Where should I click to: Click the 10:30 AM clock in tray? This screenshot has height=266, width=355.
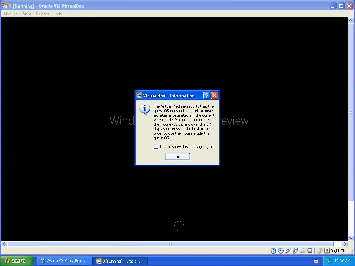pos(342,261)
